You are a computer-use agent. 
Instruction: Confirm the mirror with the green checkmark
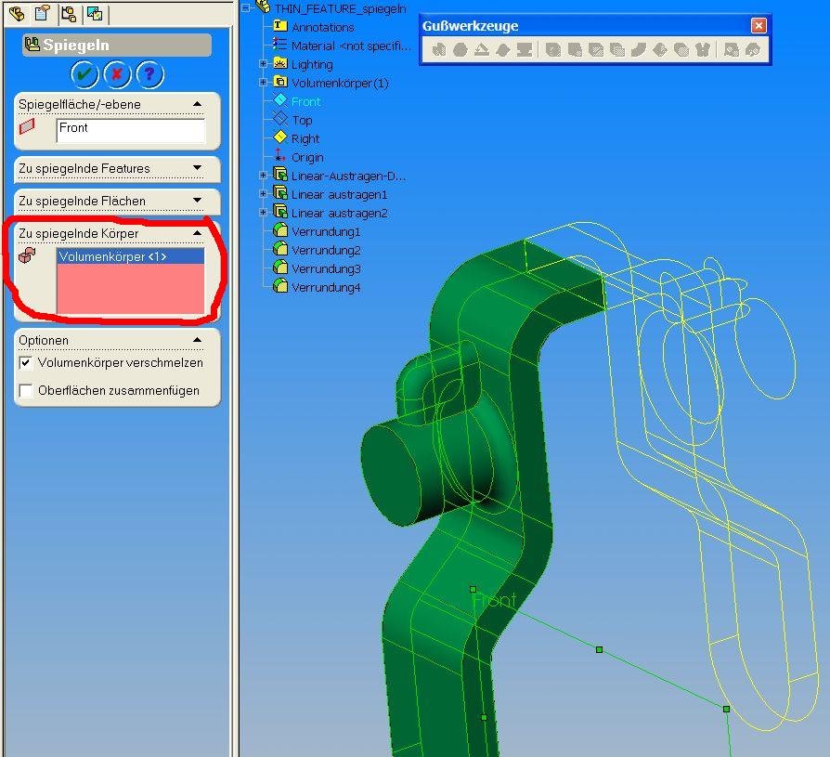(84, 74)
